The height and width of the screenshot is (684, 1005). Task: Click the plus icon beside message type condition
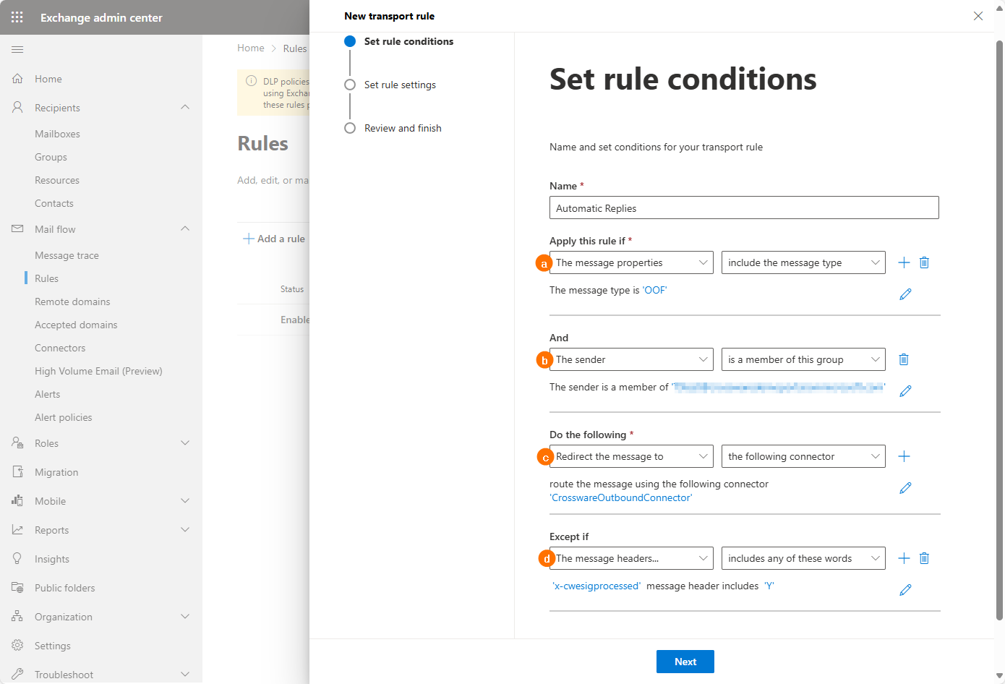coord(904,262)
